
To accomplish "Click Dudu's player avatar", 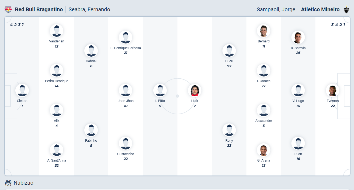I will [229, 51].
